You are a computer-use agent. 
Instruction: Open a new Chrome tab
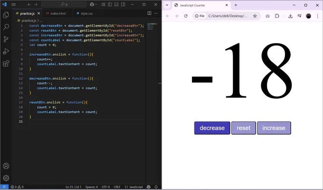[x=236, y=5]
